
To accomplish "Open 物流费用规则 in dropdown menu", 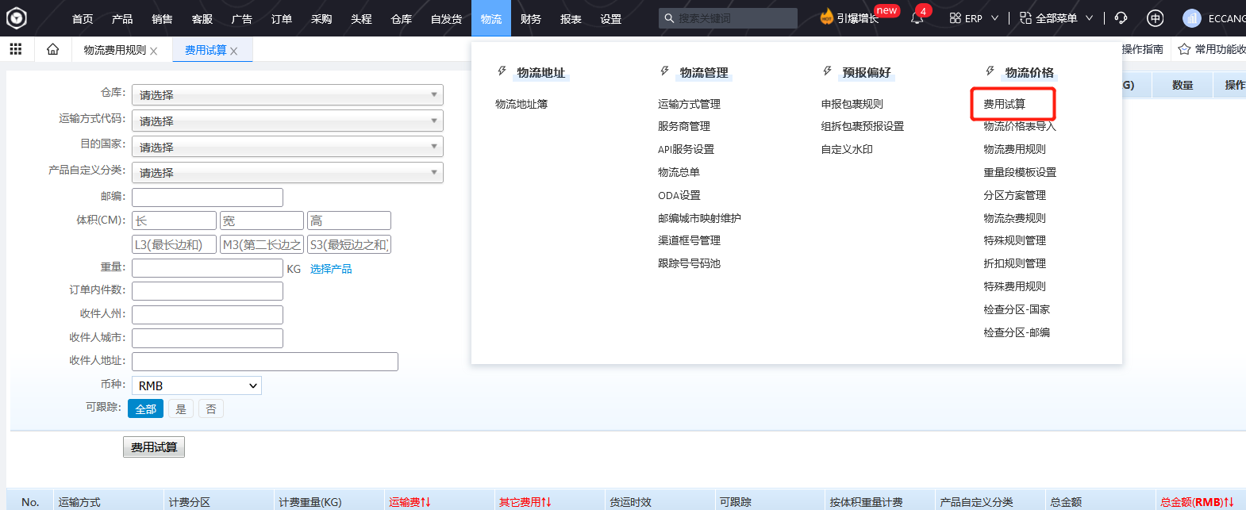I will (1014, 149).
